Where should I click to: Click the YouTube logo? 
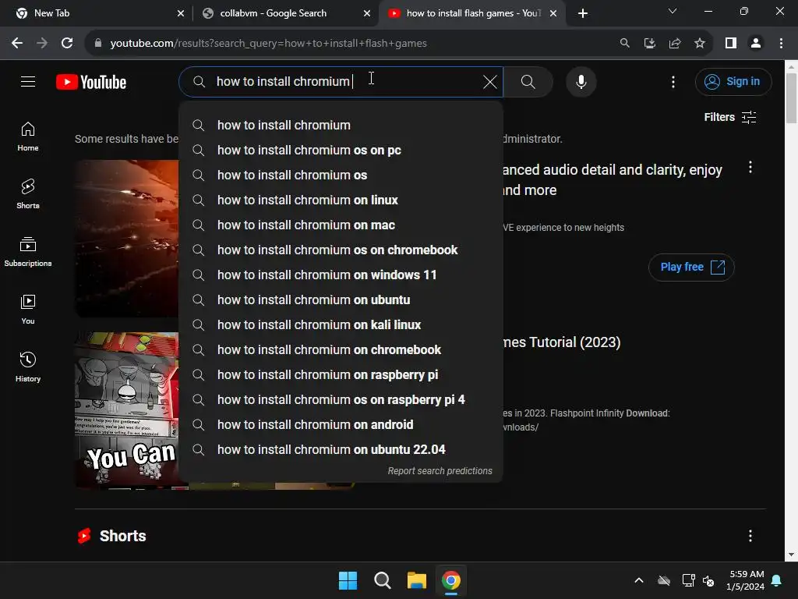(91, 82)
